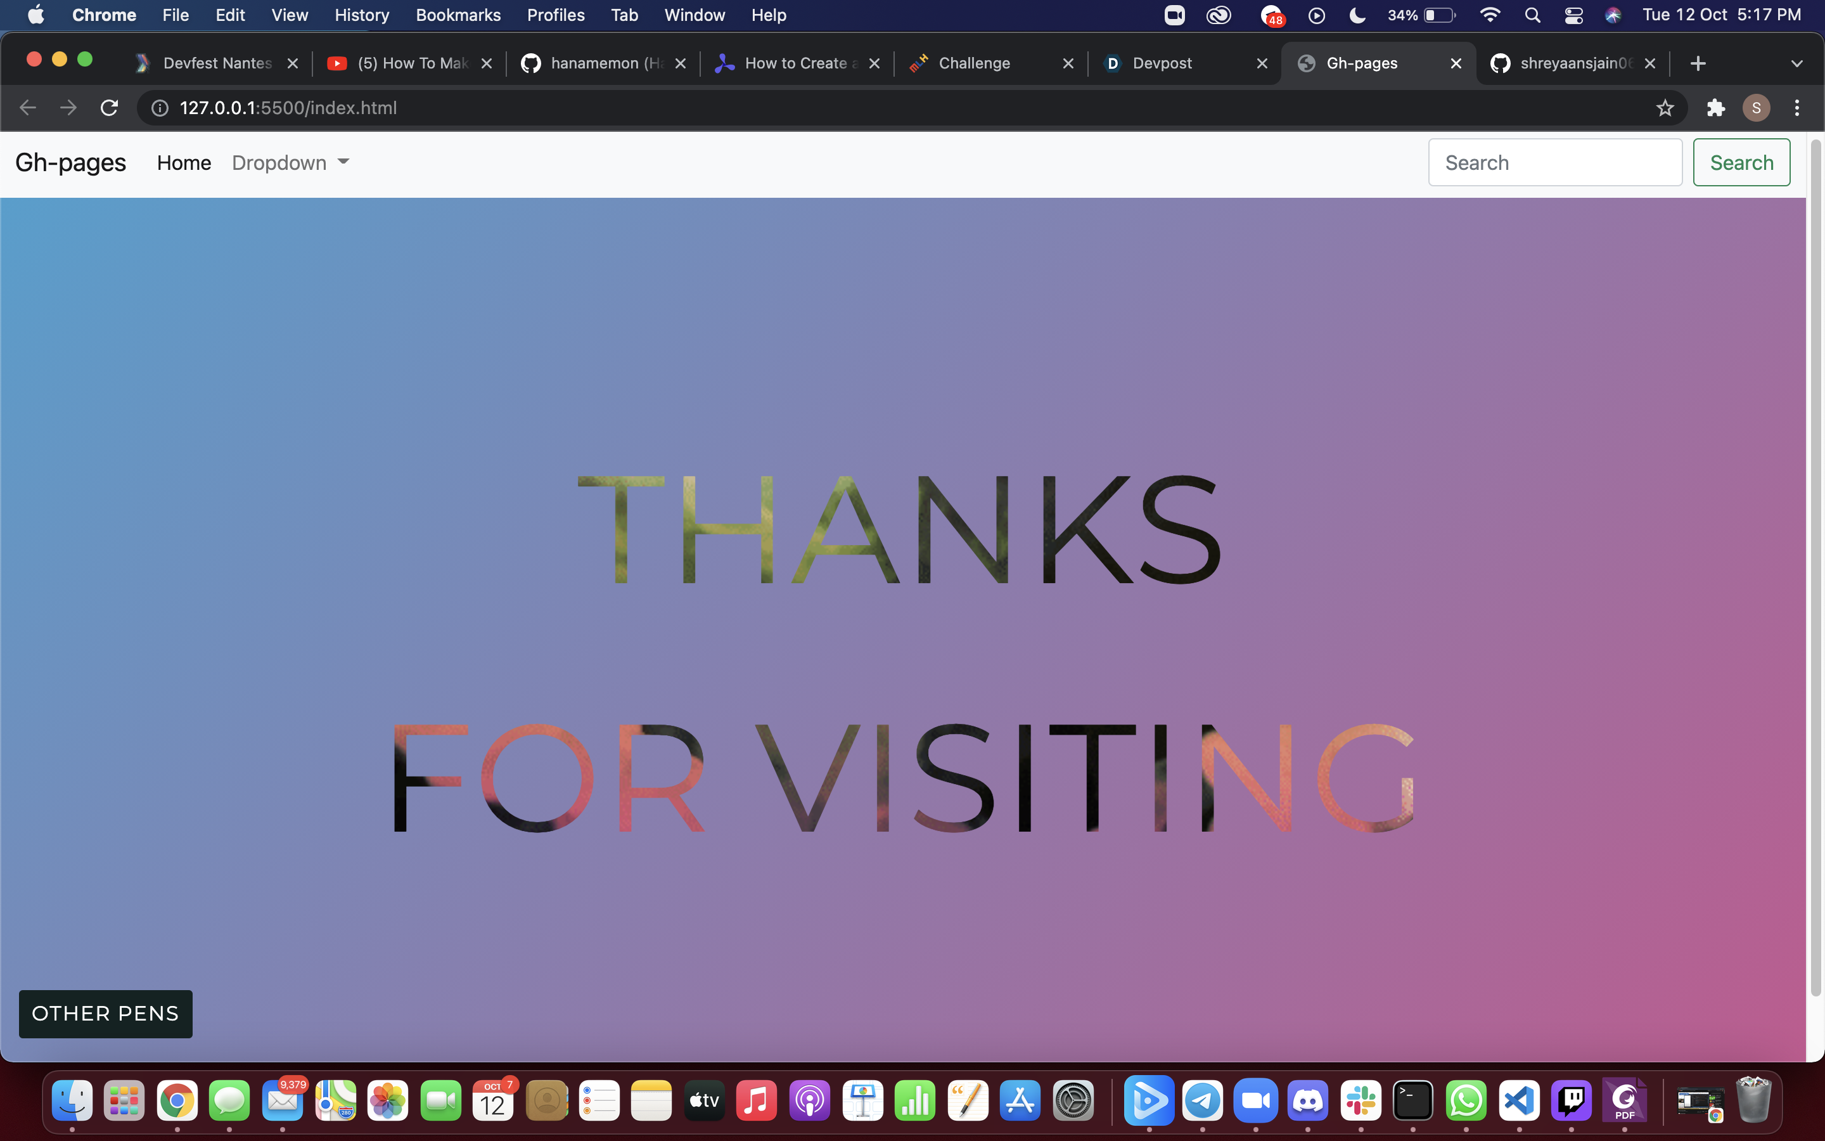
Task: Click into the Search input field
Action: tap(1554, 163)
